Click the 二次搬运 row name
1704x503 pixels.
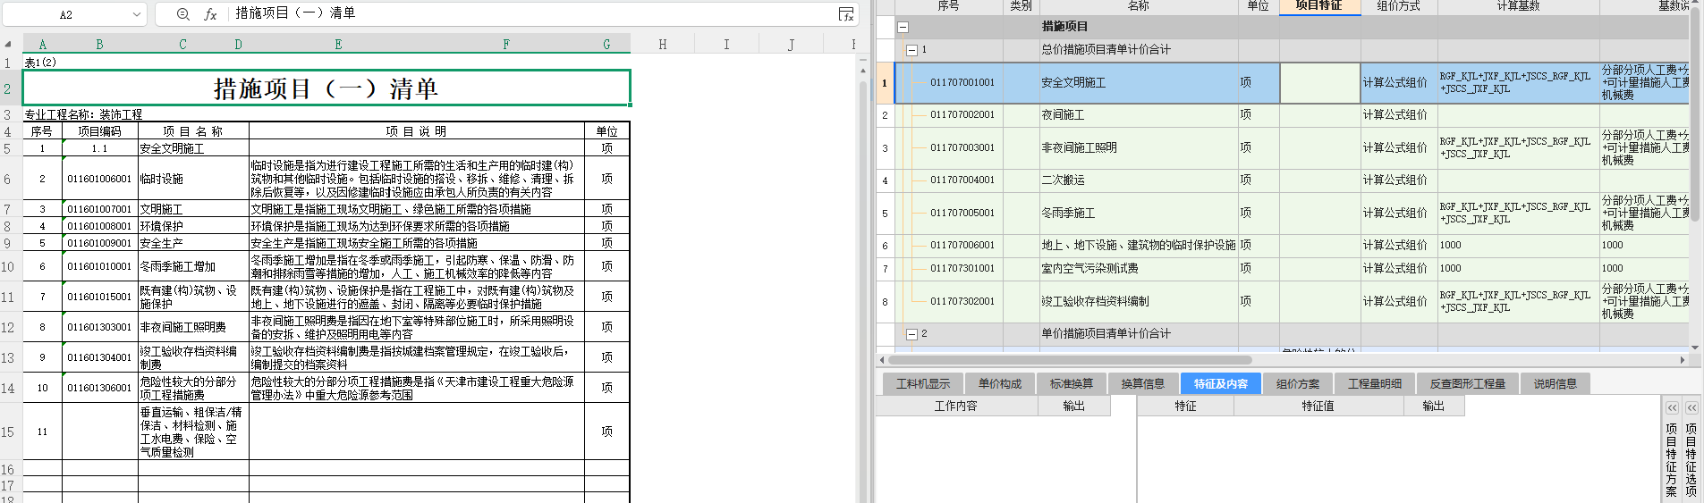1063,180
